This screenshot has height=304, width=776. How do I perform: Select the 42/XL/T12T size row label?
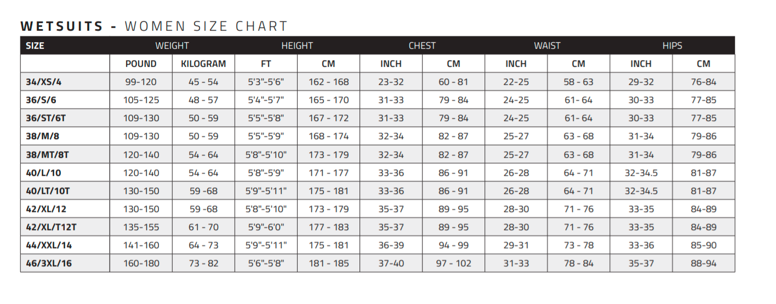[x=52, y=227]
